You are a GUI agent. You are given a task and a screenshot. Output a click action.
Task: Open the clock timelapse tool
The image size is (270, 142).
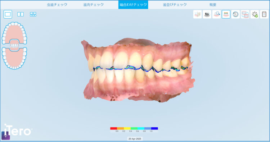pyautogui.click(x=235, y=14)
